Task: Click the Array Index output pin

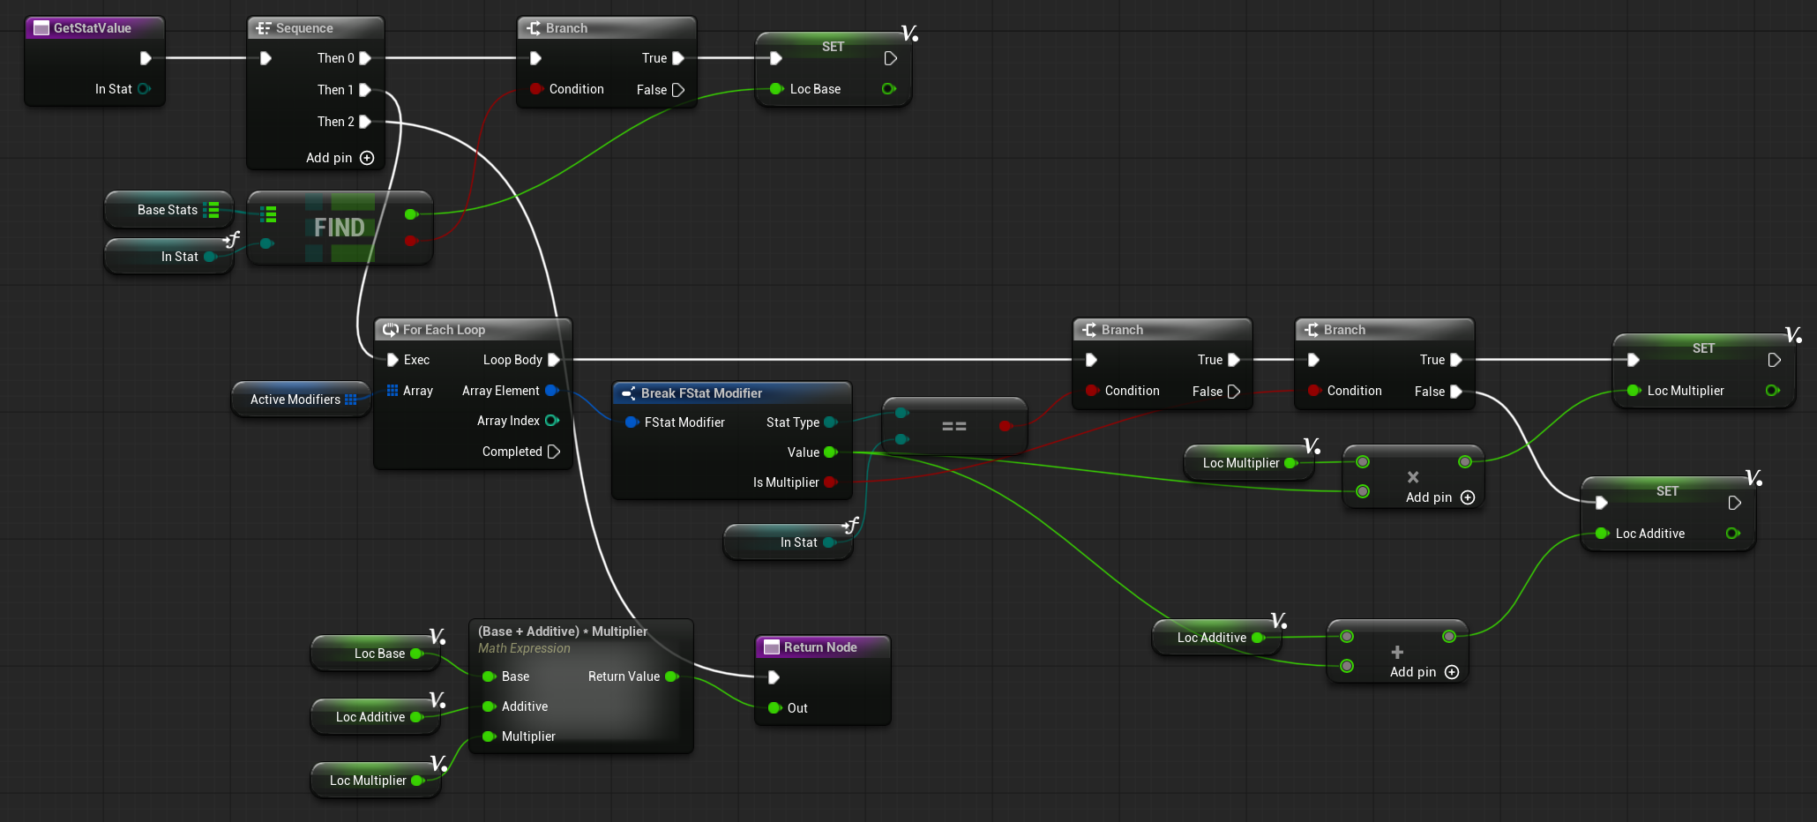Action: point(552,421)
